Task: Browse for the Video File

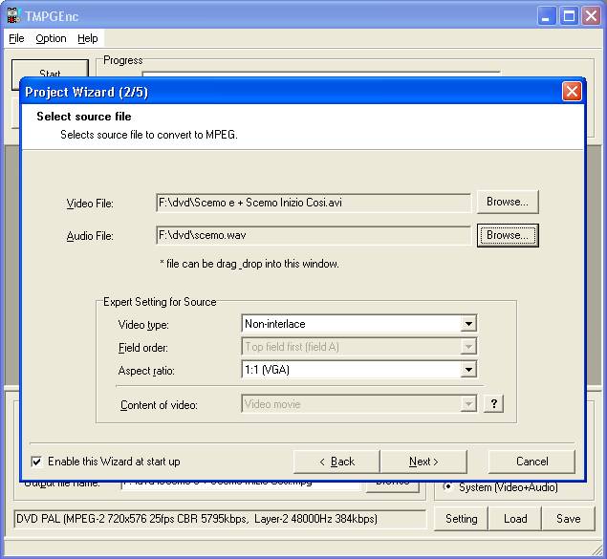Action: tap(508, 202)
